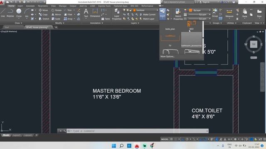Image resolution: width=266 pixels, height=149 pixels.
Task: Click the Insert block button
Action: (163, 14)
